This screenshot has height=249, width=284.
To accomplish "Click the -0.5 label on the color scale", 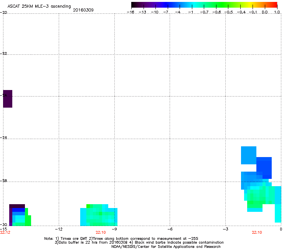I will [228, 12].
